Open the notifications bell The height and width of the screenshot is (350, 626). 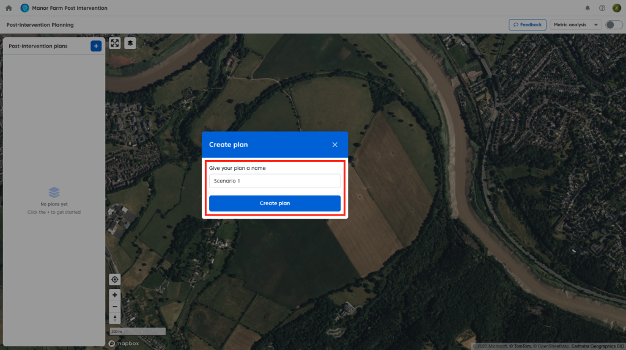click(x=587, y=8)
